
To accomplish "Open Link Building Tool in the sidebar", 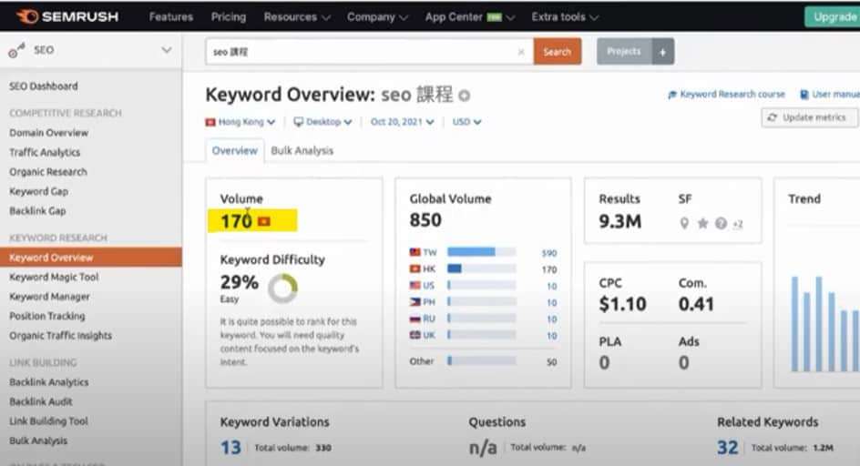I will (48, 420).
